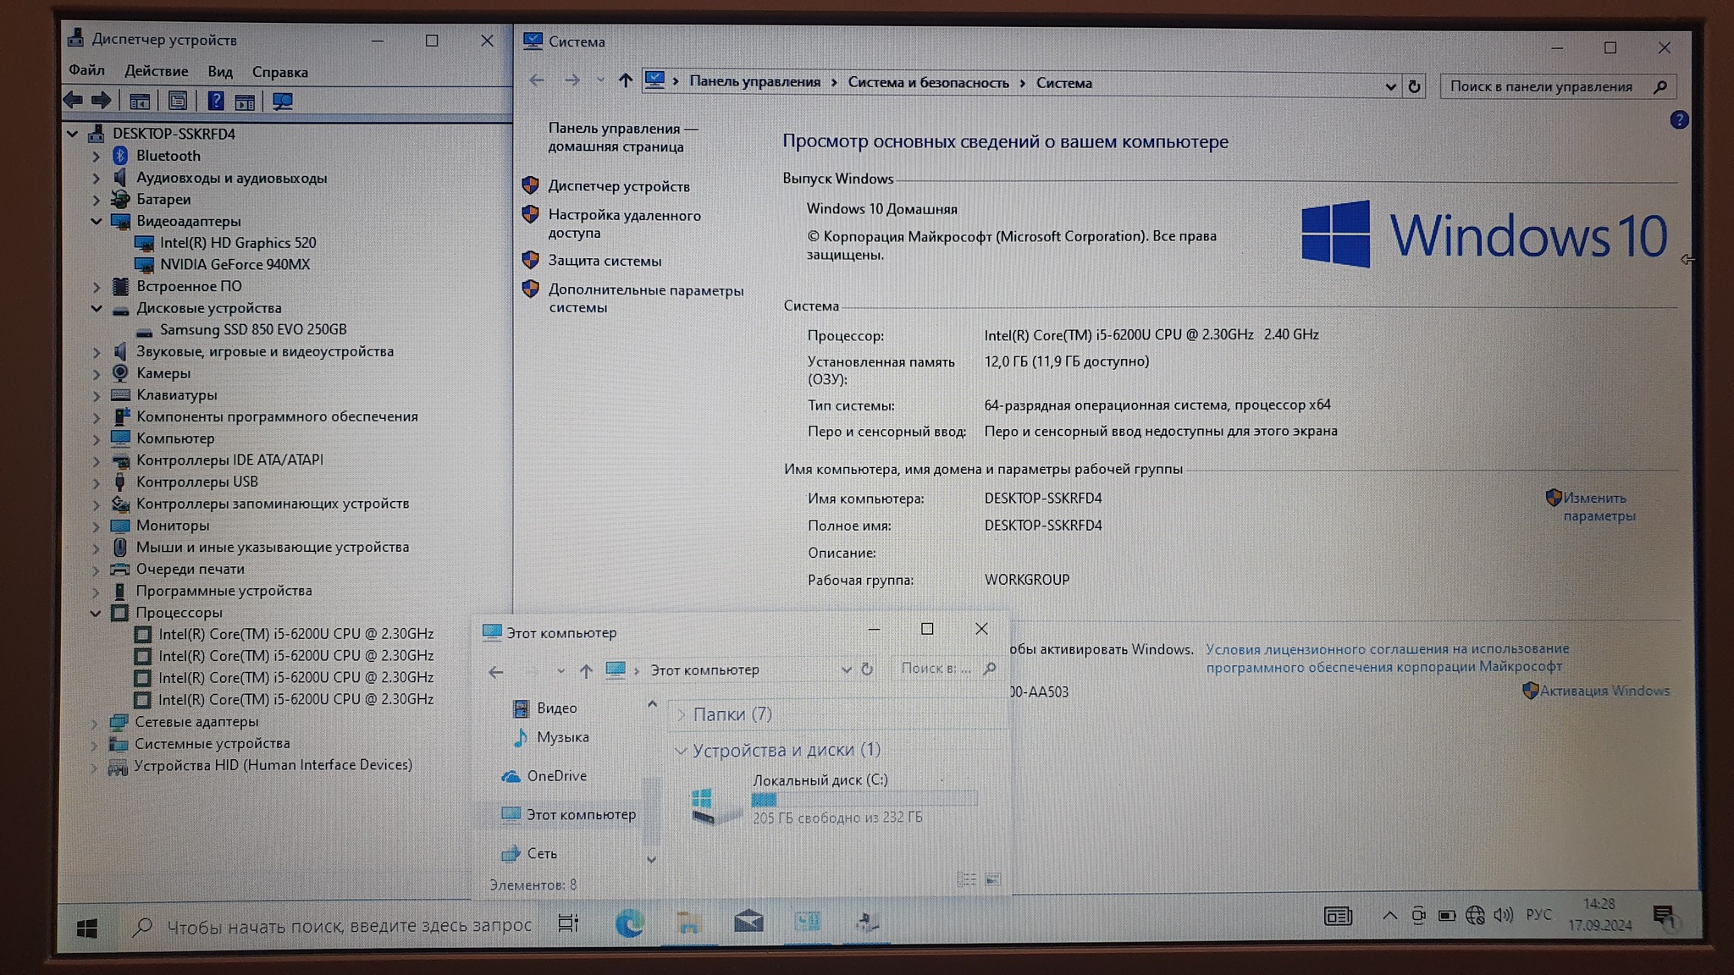Screen dimensions: 1734x975
Task: Expand Bluetooth node in device tree
Action: coord(96,157)
